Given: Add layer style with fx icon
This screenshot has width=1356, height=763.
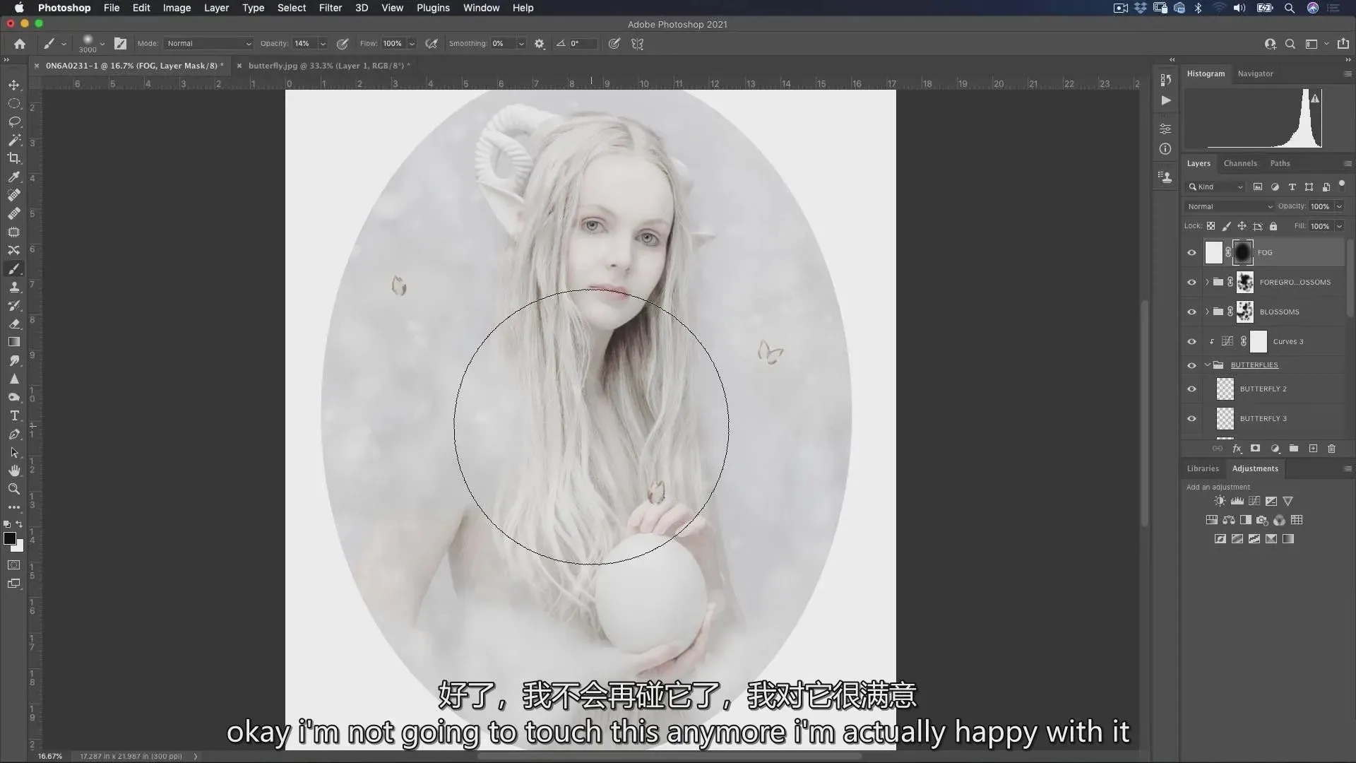Looking at the screenshot, I should pos(1237,449).
